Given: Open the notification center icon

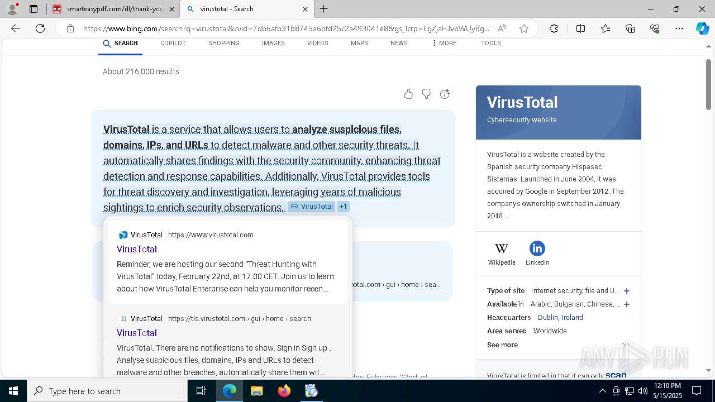Looking at the screenshot, I should (697, 391).
